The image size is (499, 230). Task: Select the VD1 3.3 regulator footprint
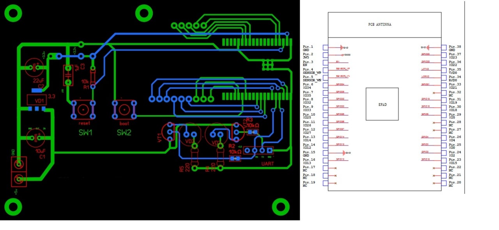point(36,100)
